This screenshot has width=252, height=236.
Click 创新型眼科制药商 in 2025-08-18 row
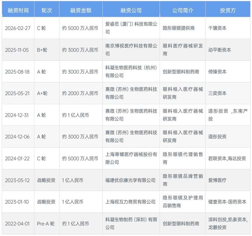click(181, 72)
